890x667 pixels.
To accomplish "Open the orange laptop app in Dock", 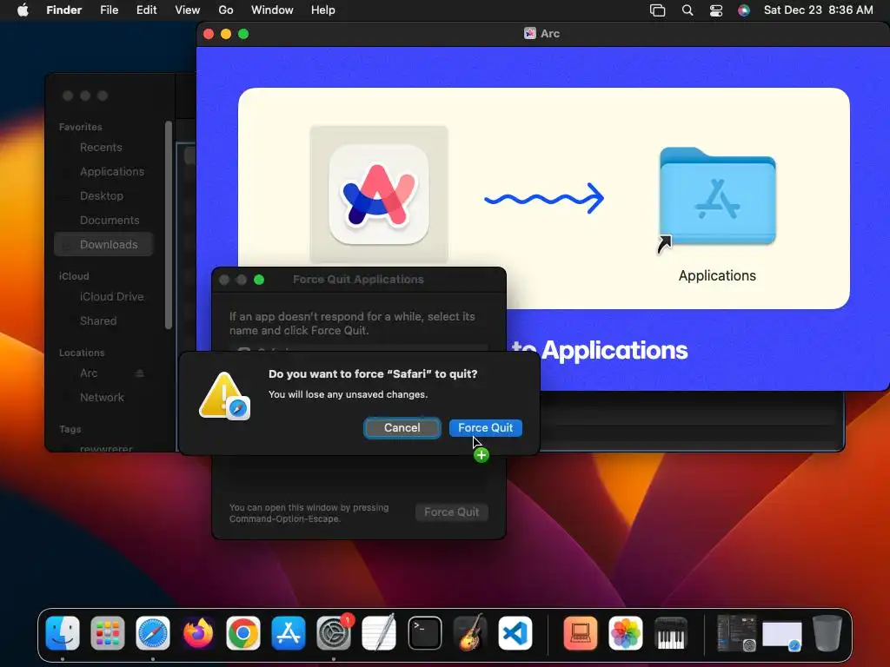I will (580, 632).
